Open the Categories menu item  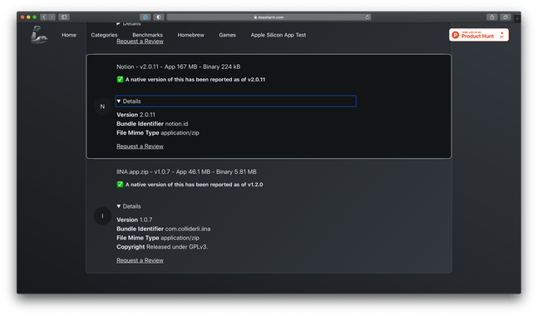point(104,35)
